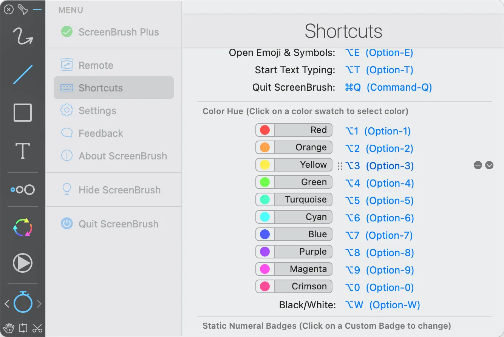Open the brush size circles picker
The height and width of the screenshot is (337, 504).
tap(23, 190)
